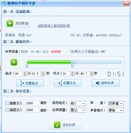This screenshot has height=133, width=131.
Task: Click the 铃声大小不得超过2.0M notice
Action: (88, 52)
